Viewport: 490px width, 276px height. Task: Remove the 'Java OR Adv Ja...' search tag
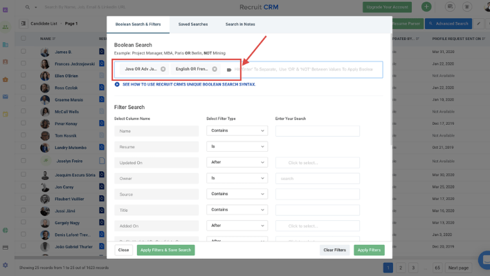coord(163,69)
